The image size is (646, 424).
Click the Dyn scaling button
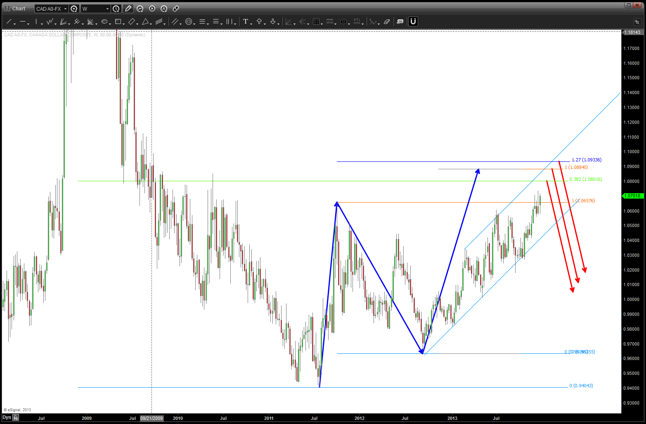coord(7,417)
